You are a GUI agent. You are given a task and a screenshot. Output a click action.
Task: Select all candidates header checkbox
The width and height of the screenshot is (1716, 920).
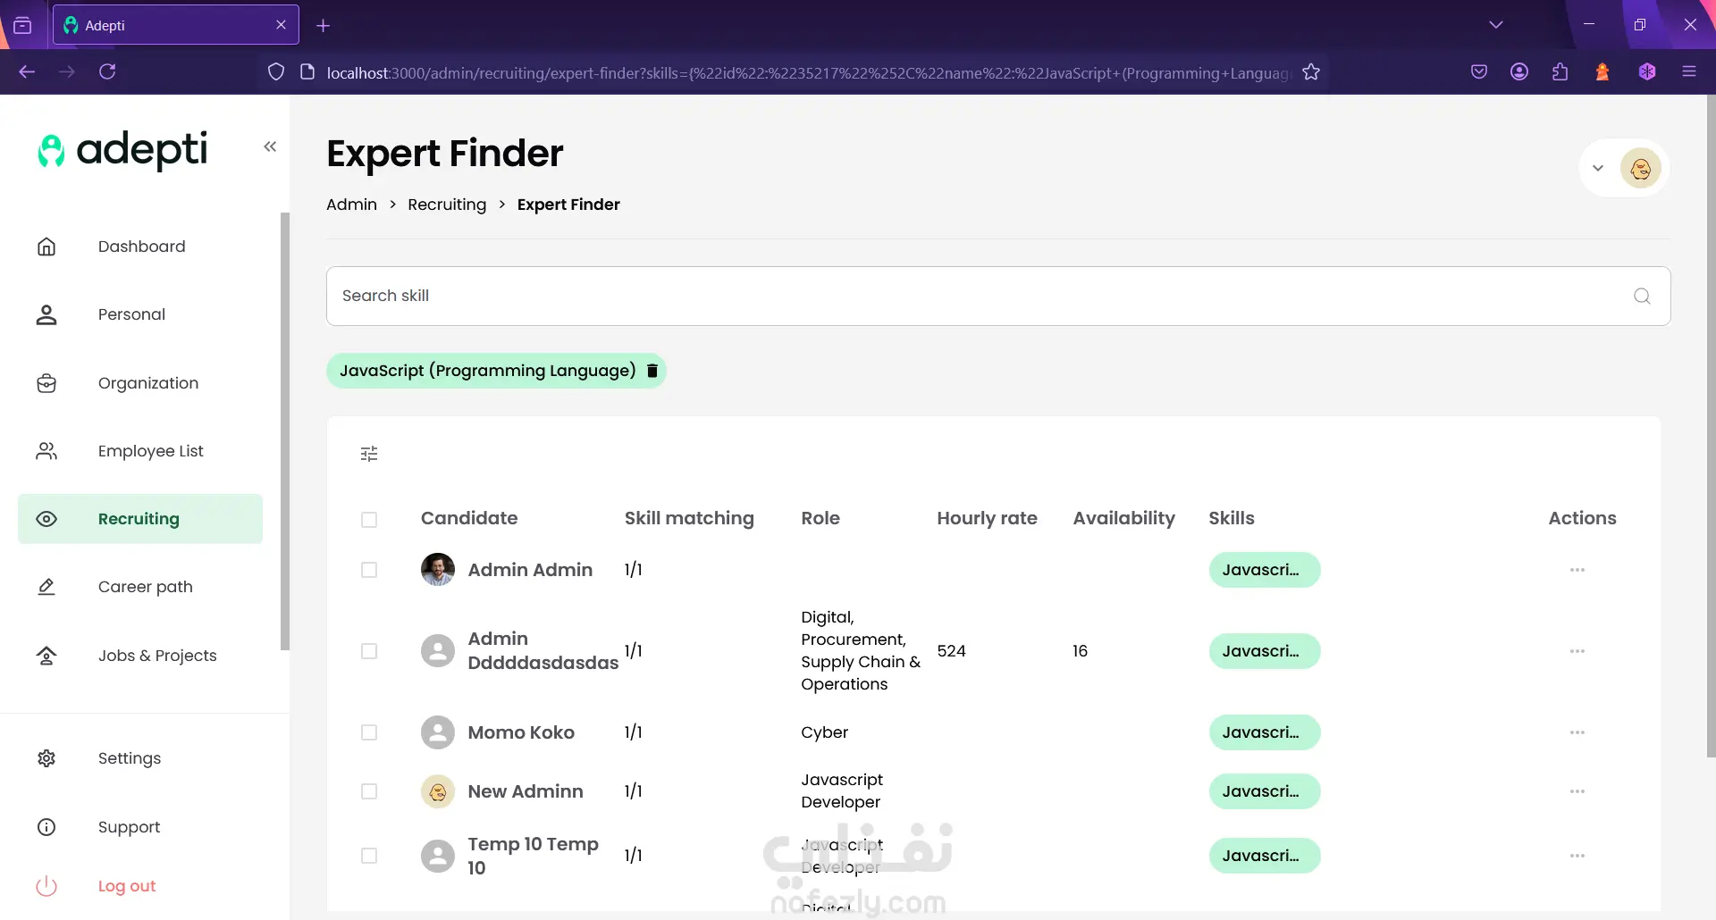pyautogui.click(x=369, y=520)
